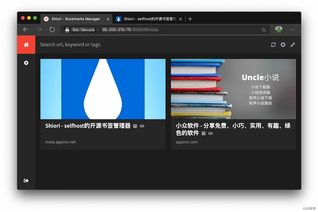This screenshot has height=212, width=318.
Task: Log out using the bottom sidebar icon
Action: point(26,181)
